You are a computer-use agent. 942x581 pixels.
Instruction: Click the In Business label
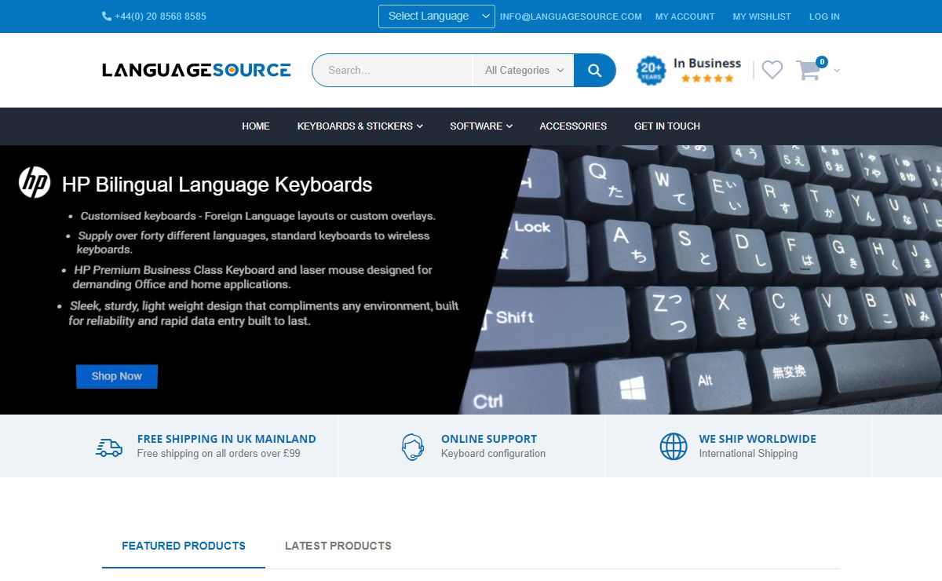tap(707, 64)
